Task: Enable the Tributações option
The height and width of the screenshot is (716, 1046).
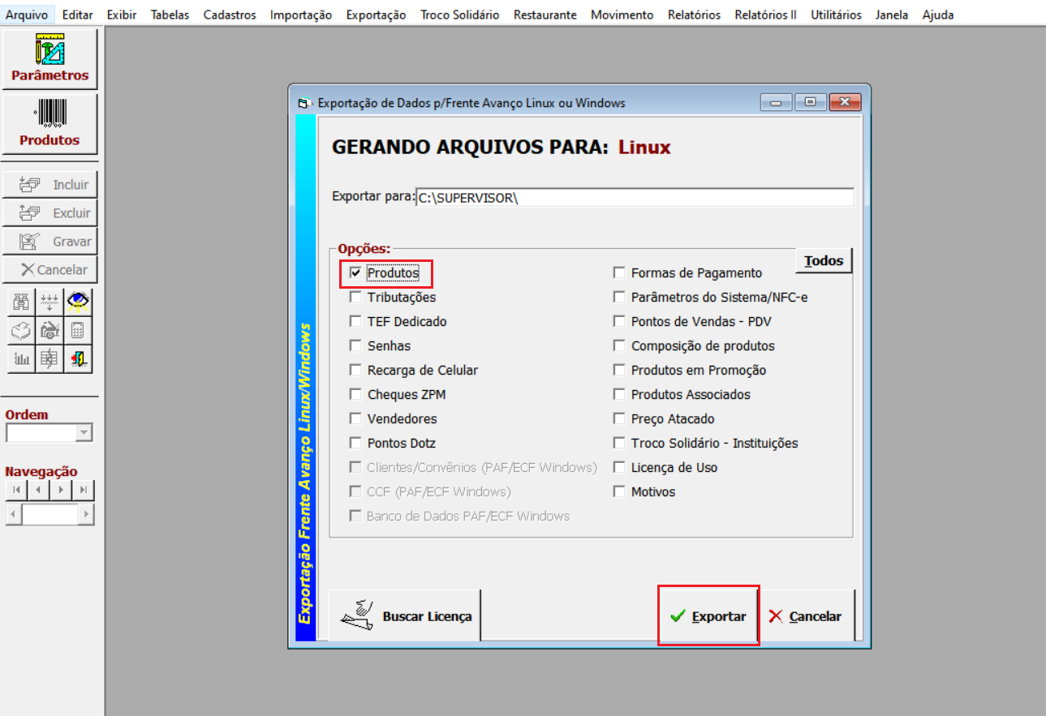Action: (x=355, y=298)
